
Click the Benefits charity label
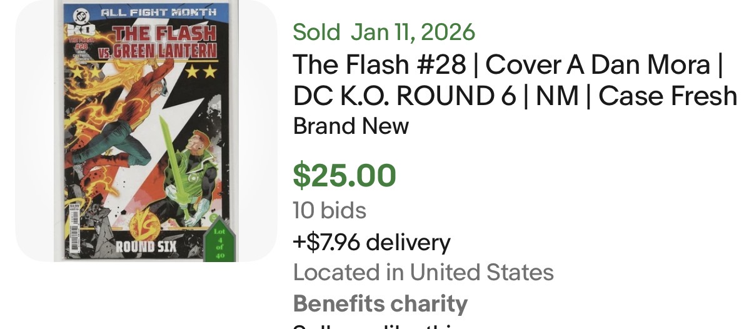tap(380, 303)
